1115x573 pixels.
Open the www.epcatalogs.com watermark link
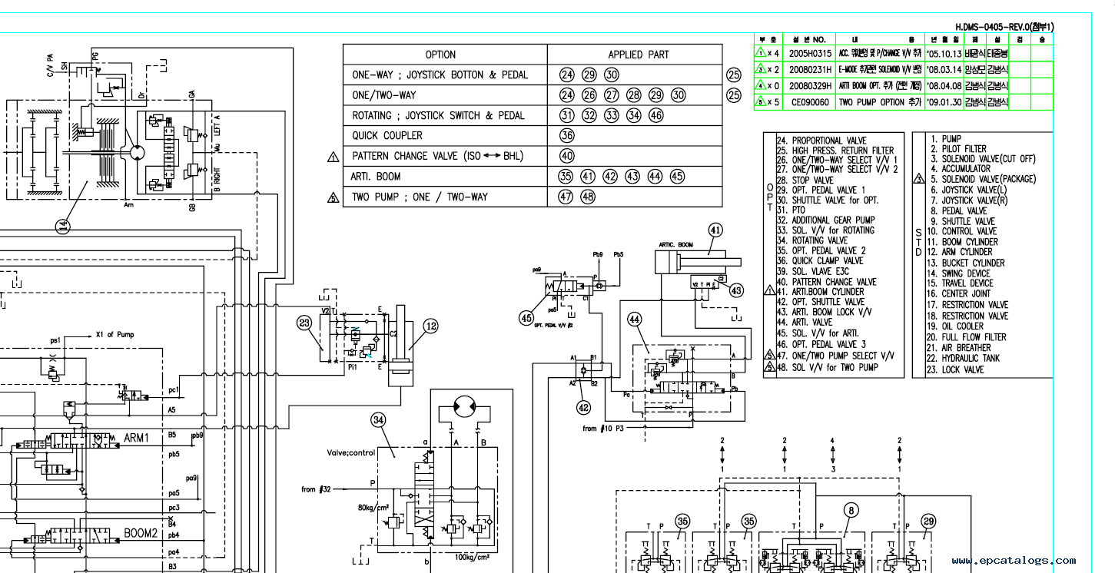coord(1014,561)
